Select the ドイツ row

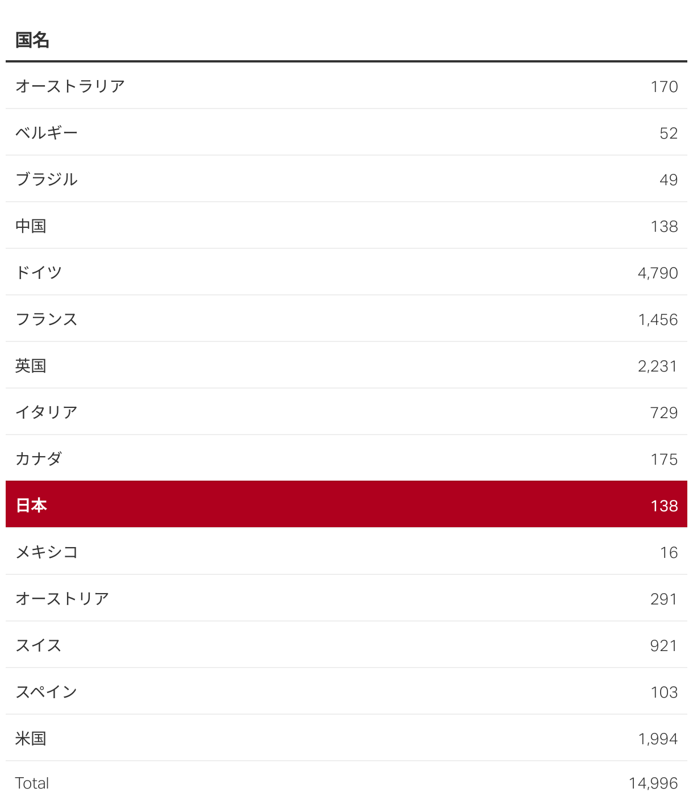point(346,272)
